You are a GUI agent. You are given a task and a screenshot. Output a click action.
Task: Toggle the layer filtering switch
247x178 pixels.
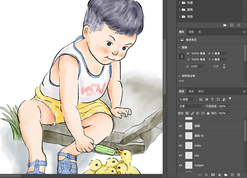click(x=230, y=99)
